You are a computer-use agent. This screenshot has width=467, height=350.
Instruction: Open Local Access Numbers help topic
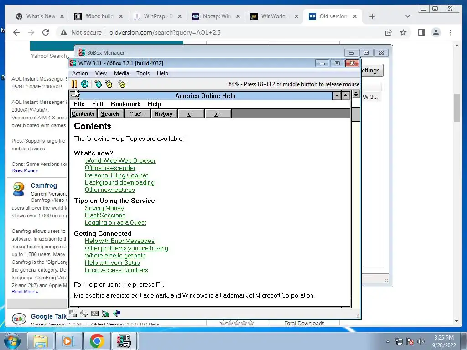coord(116,270)
